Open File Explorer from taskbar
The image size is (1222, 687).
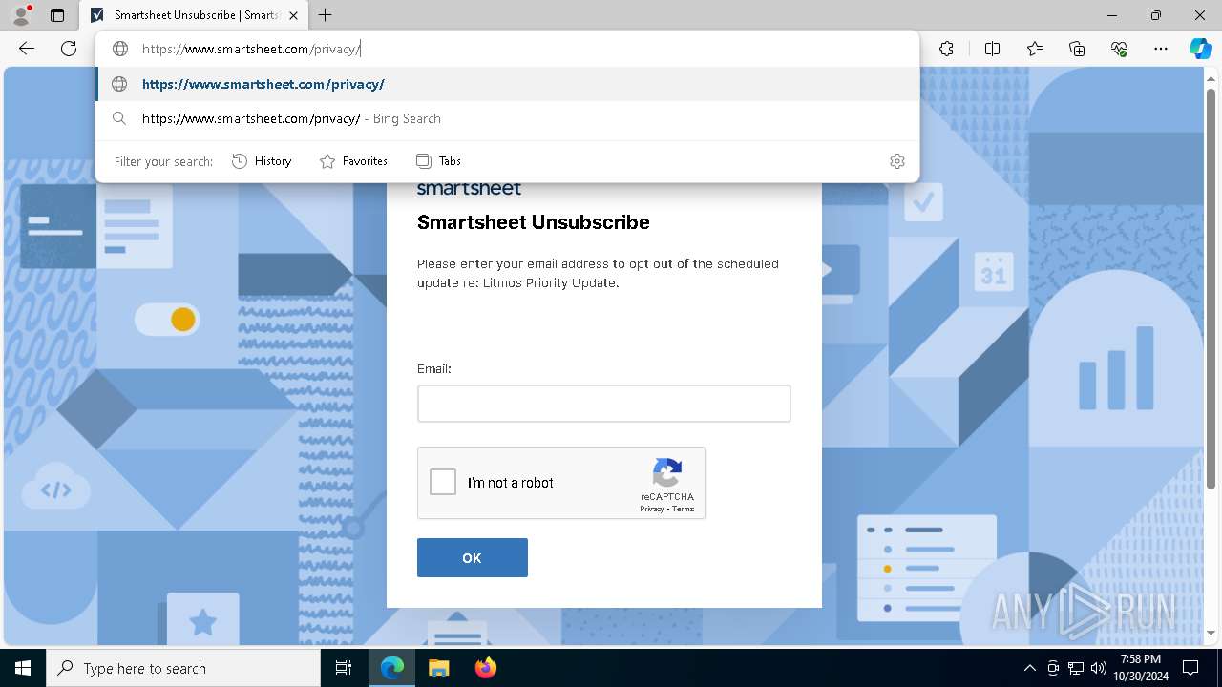point(438,668)
